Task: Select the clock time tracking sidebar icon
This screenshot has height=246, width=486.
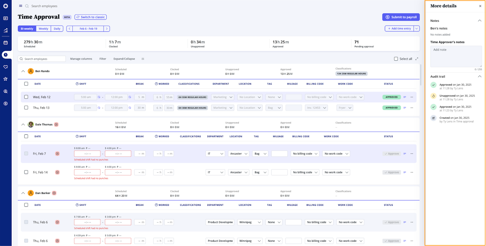Action: [5, 55]
